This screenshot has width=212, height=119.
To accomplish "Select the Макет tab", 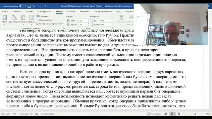I will coord(59,12).
